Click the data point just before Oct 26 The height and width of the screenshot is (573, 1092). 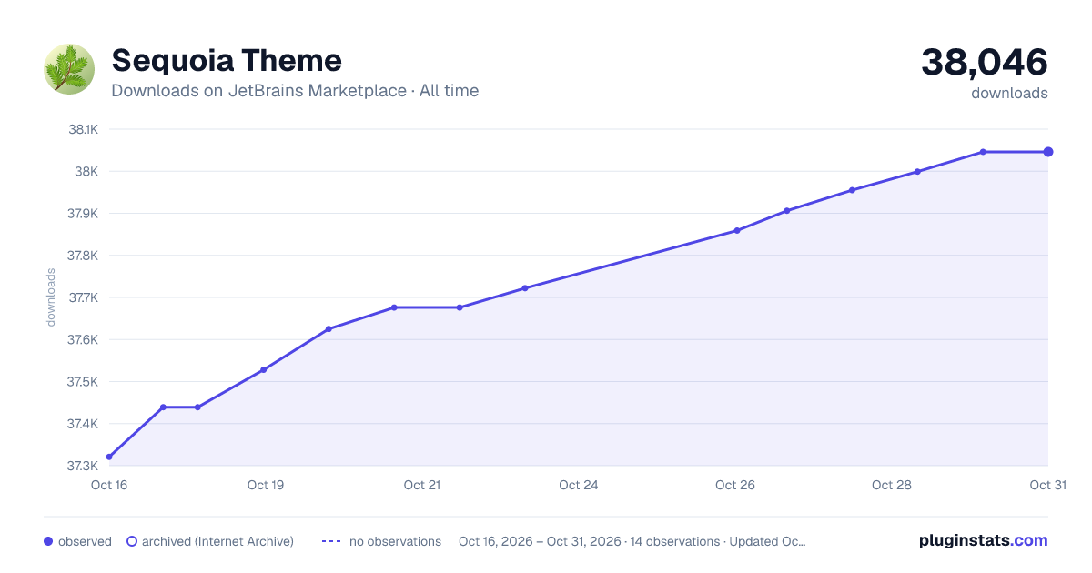click(x=737, y=230)
